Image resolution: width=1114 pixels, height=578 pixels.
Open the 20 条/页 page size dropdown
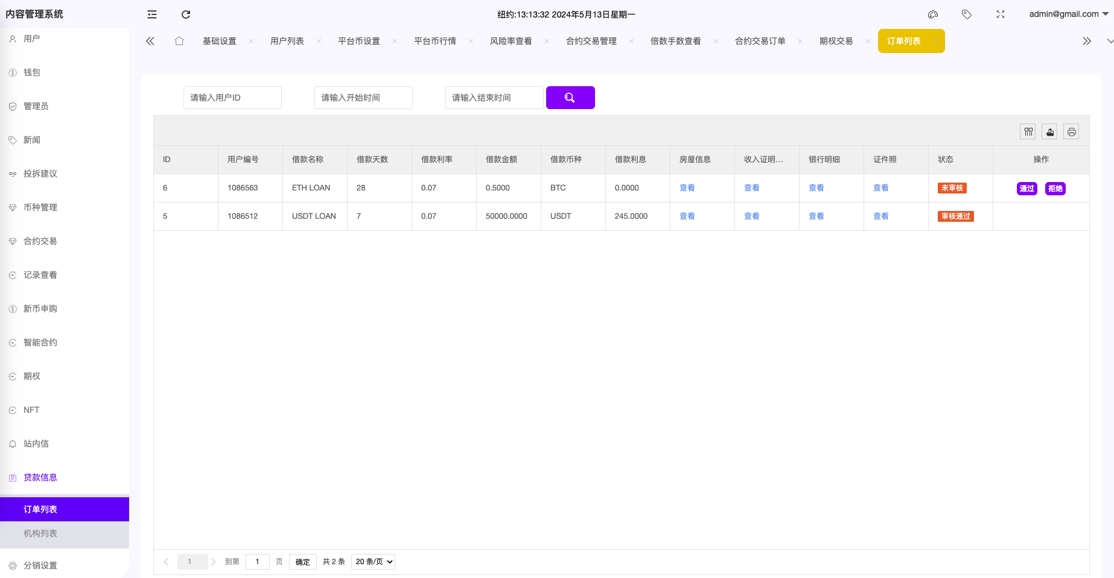click(374, 562)
